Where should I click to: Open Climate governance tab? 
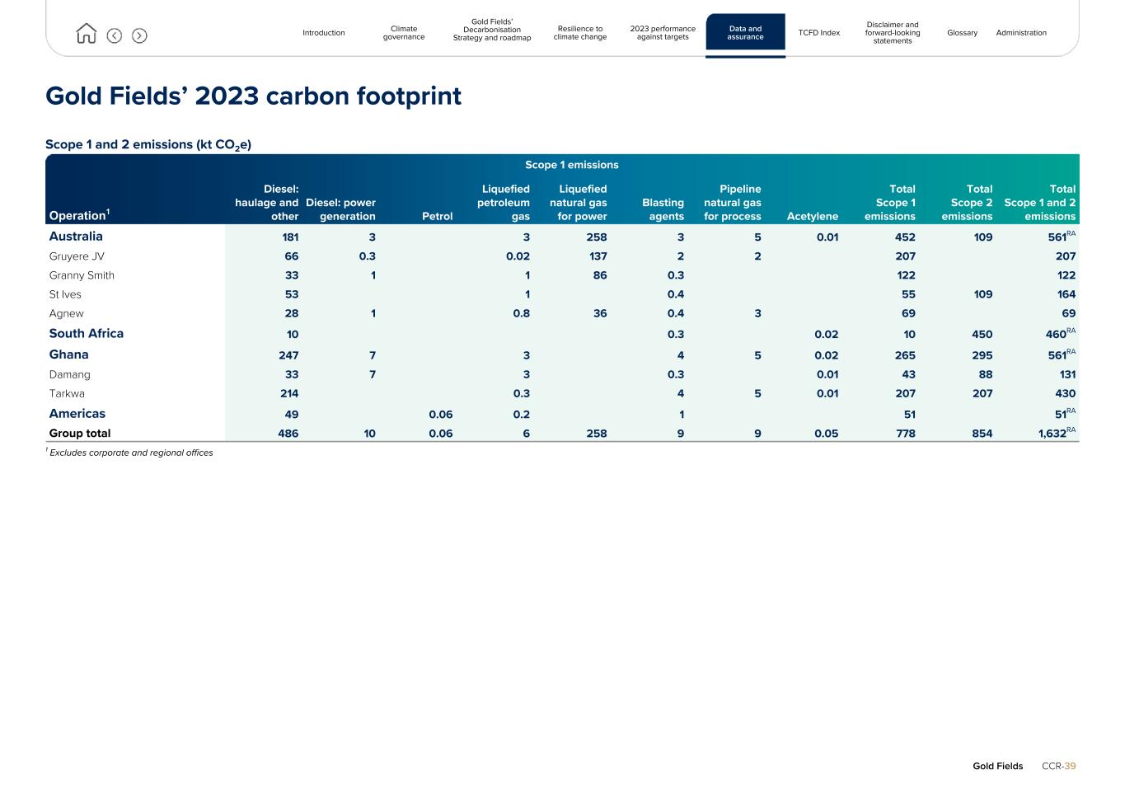[x=404, y=33]
